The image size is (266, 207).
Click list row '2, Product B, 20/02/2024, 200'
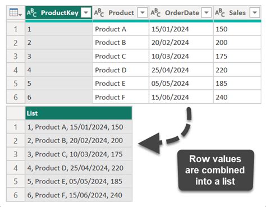point(79,140)
